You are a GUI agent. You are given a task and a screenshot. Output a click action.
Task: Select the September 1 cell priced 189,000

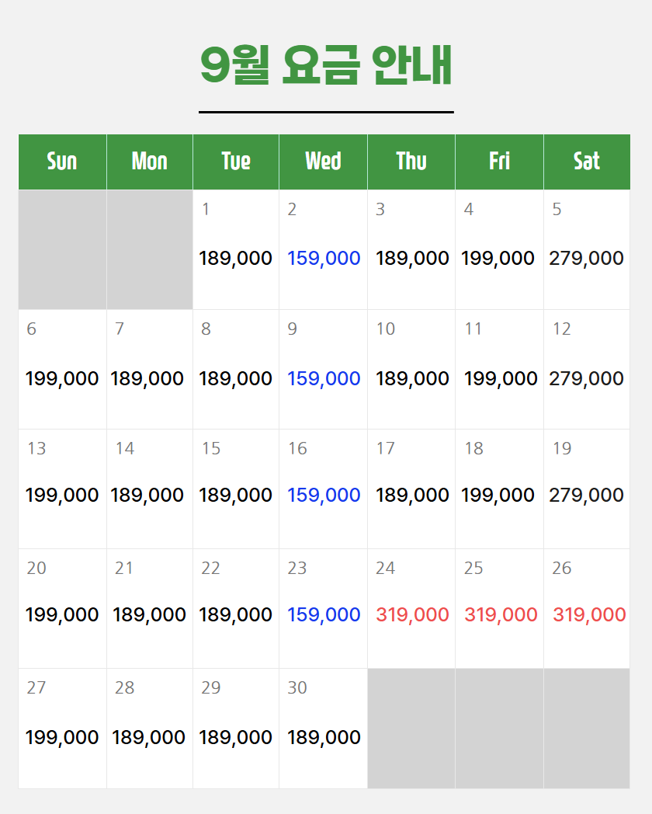click(236, 249)
